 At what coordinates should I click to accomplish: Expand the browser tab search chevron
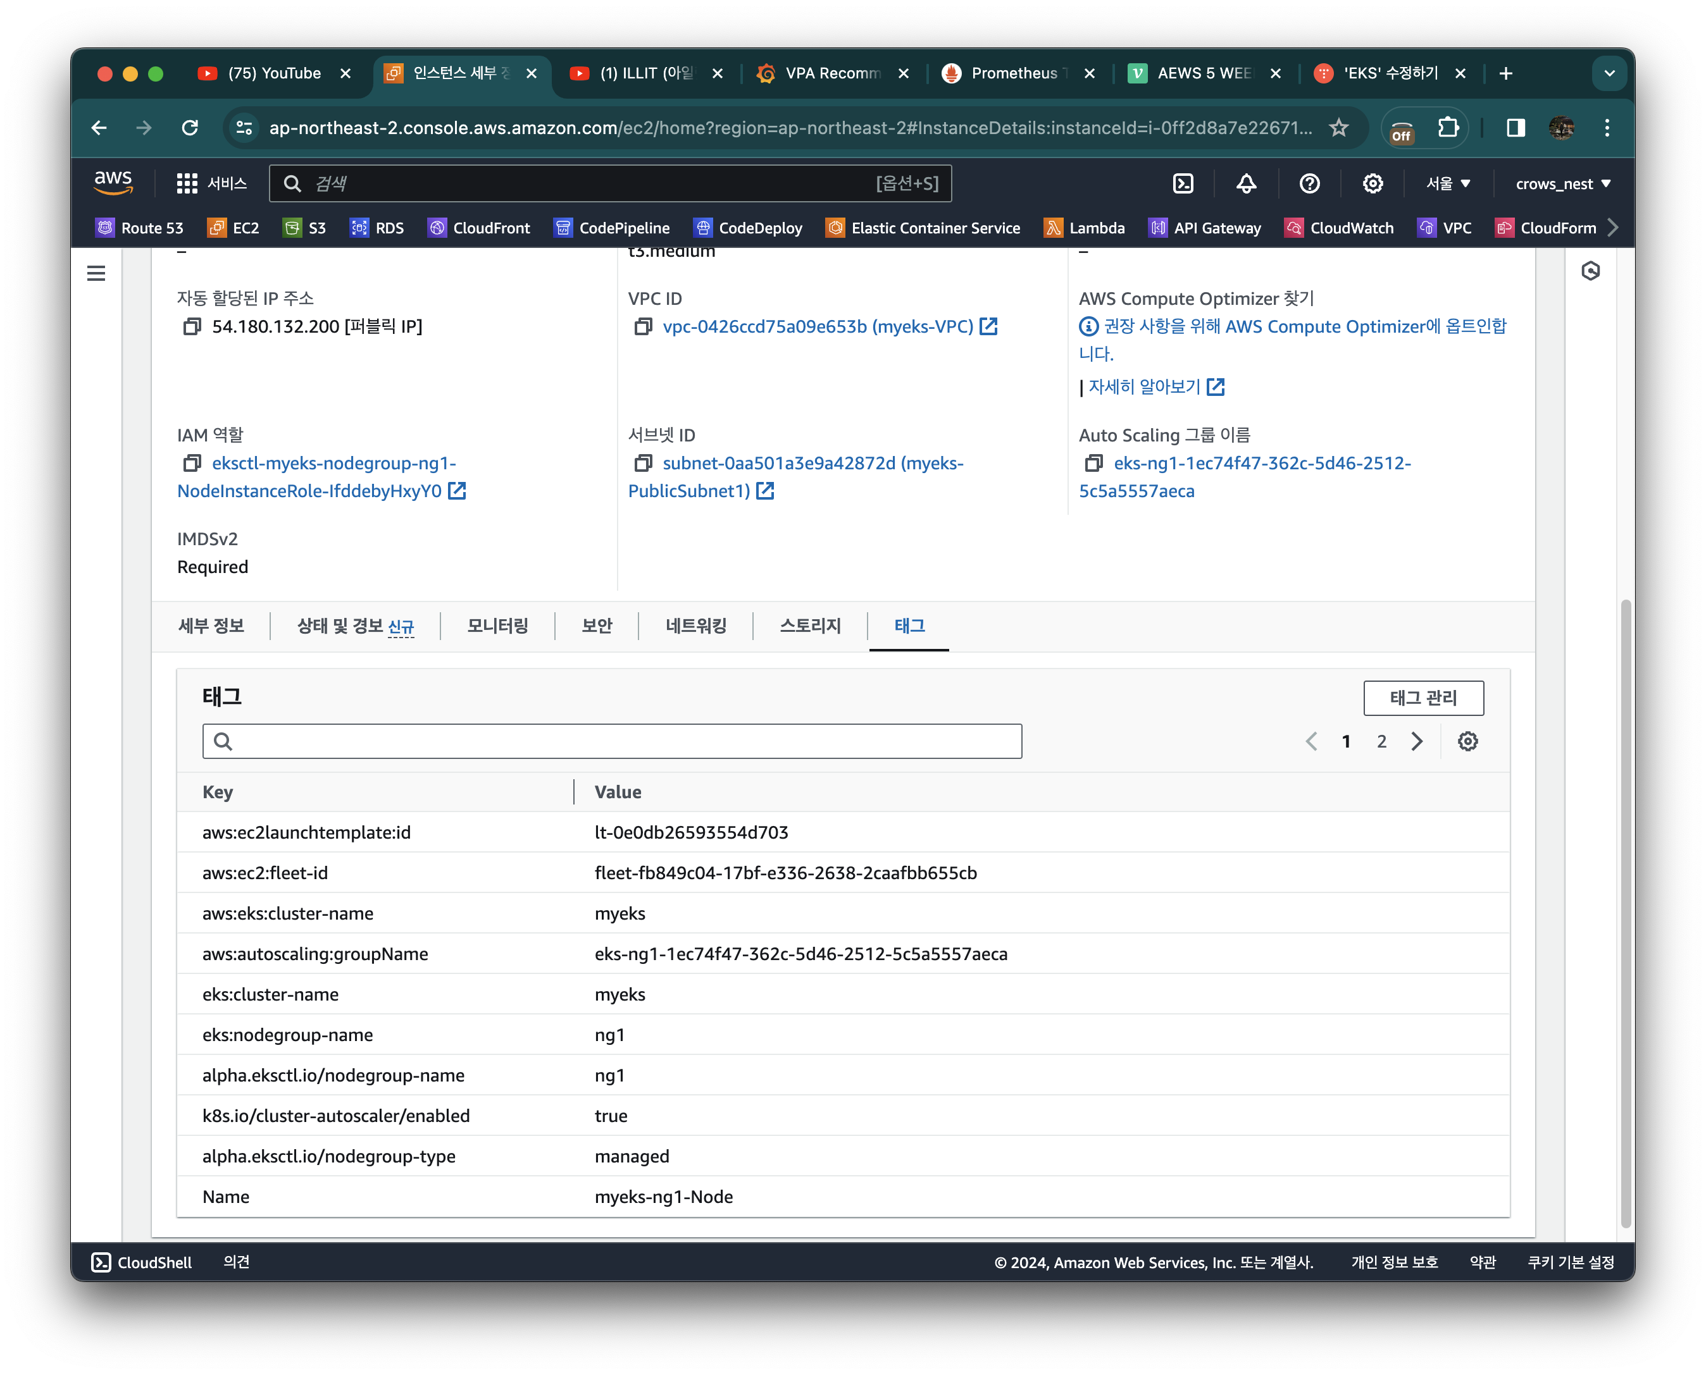pos(1609,73)
